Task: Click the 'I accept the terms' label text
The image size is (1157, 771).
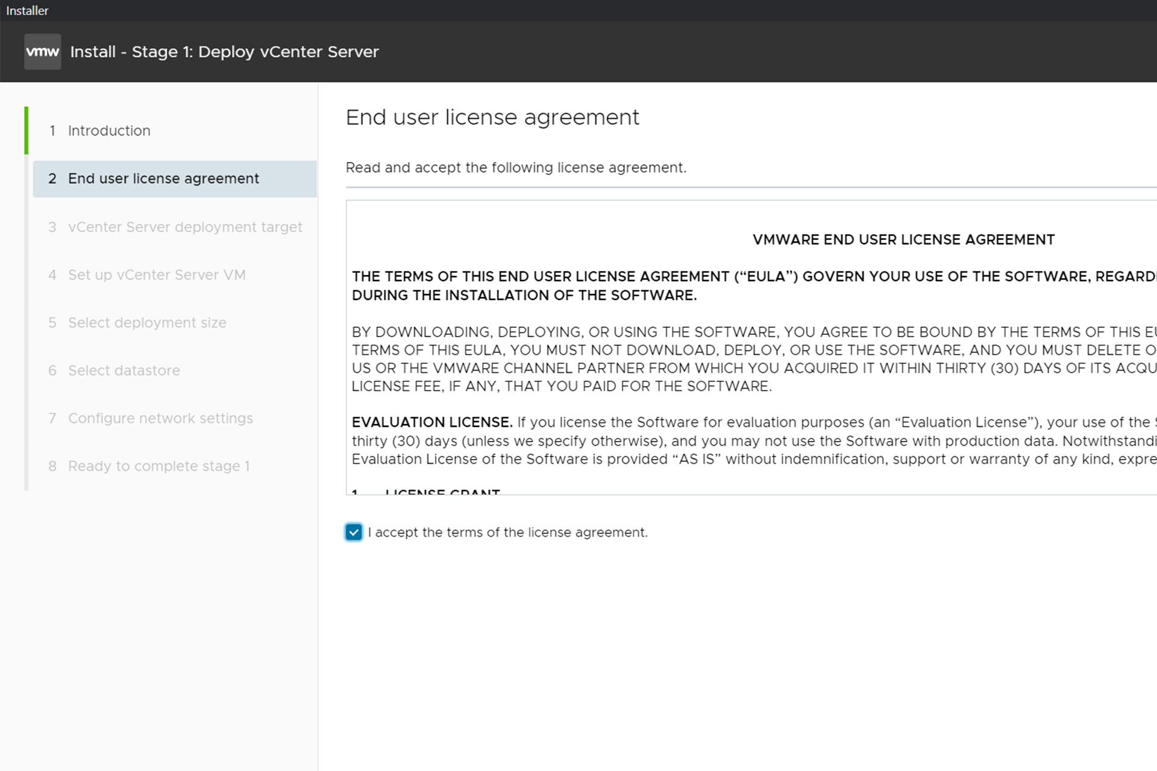Action: coord(508,532)
